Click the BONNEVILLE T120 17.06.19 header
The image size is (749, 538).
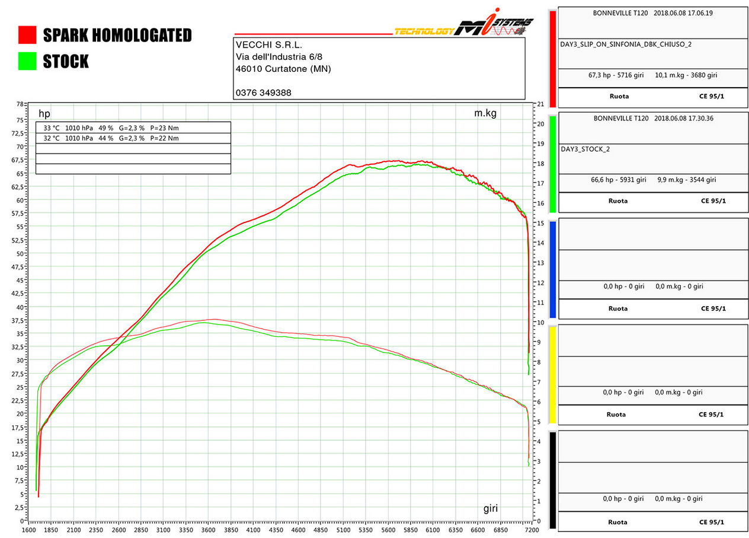[x=653, y=12]
